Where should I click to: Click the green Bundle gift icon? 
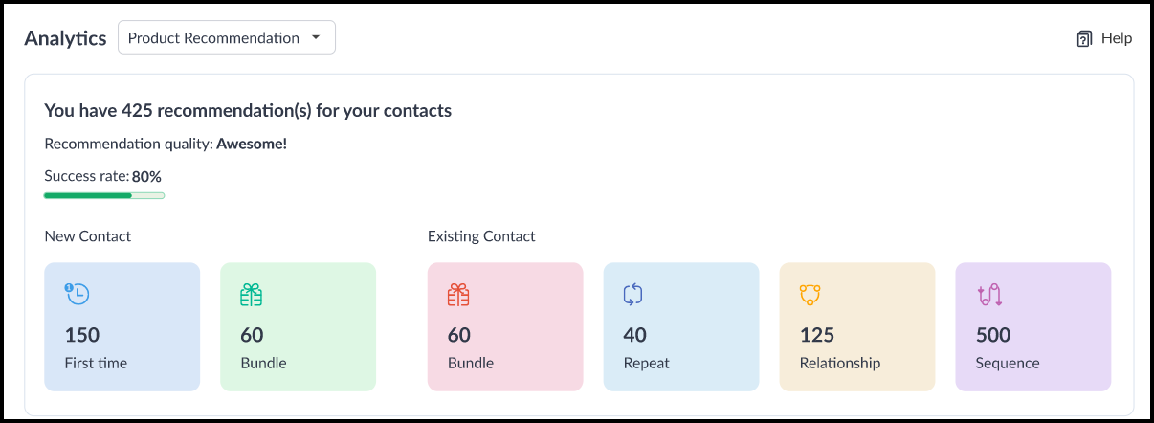point(251,295)
